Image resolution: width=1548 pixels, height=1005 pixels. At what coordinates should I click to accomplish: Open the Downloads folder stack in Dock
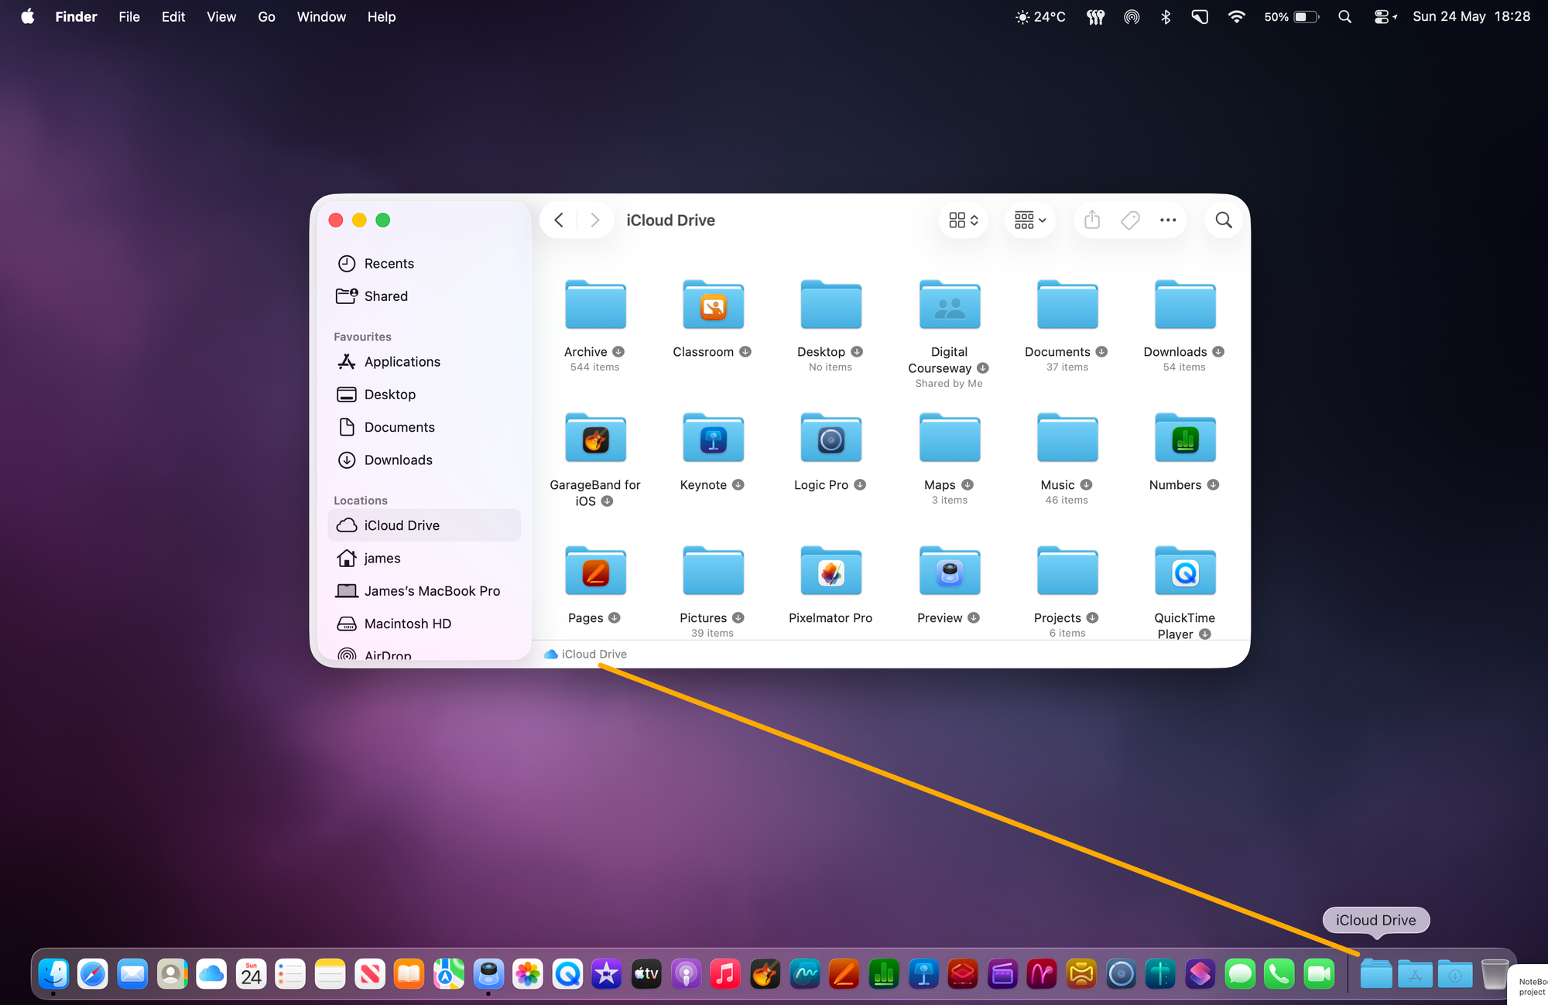tap(1455, 974)
